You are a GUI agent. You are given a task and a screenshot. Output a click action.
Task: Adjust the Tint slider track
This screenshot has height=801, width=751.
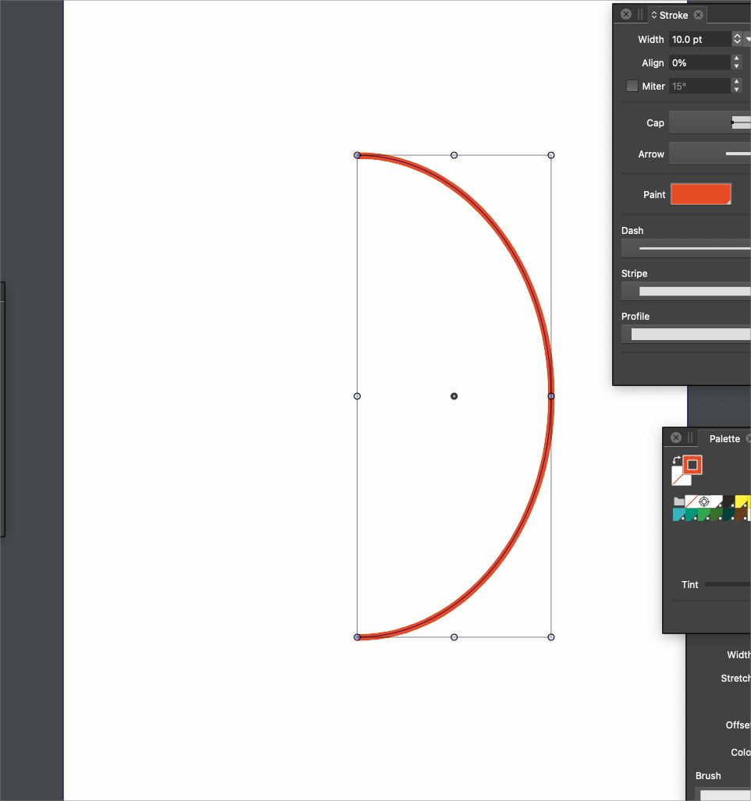pos(727,584)
